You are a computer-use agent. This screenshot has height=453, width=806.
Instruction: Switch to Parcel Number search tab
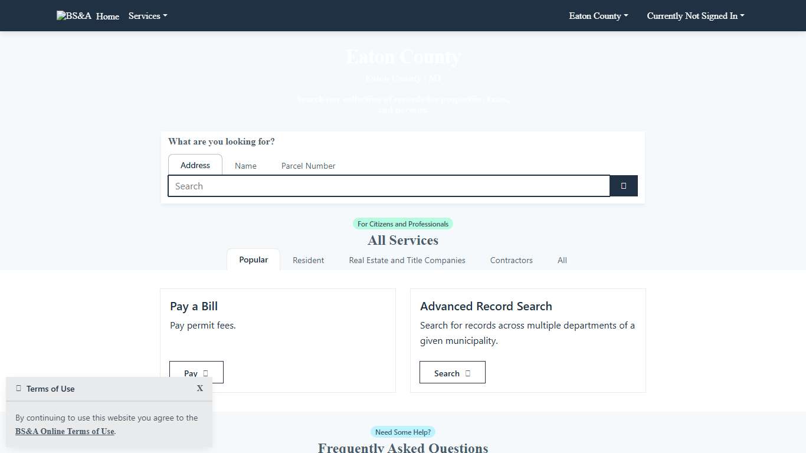point(308,166)
